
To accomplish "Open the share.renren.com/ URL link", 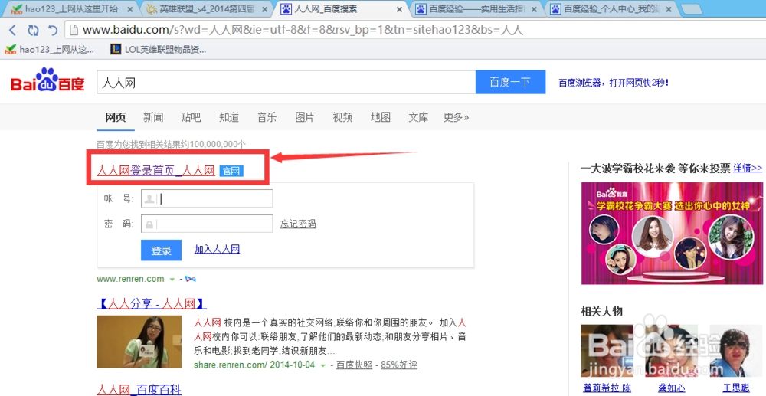I will pyautogui.click(x=231, y=365).
